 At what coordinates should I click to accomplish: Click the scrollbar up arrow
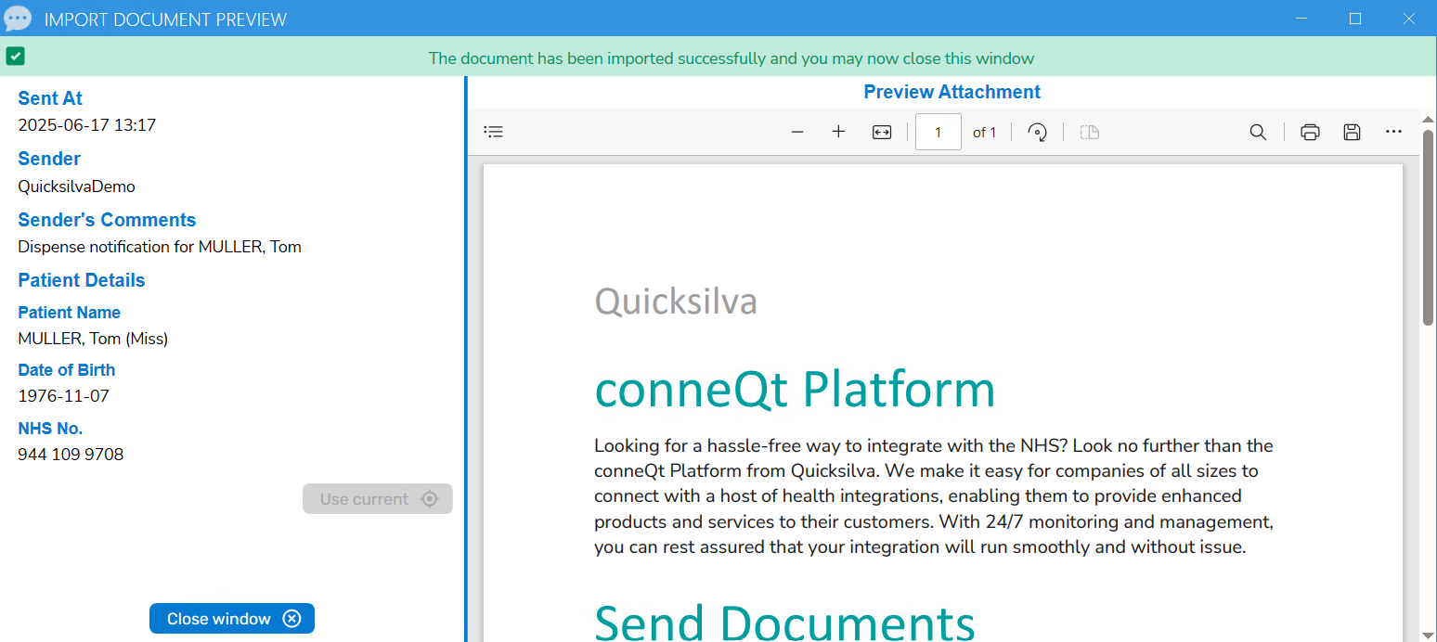[1429, 119]
